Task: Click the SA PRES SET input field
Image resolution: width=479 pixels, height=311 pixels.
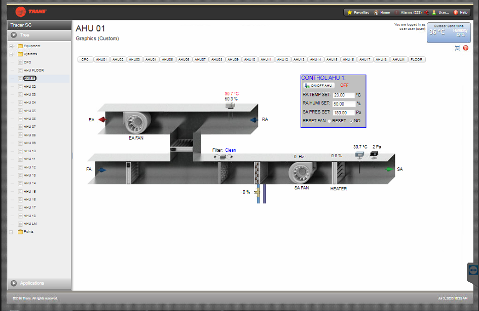Action: pos(344,113)
